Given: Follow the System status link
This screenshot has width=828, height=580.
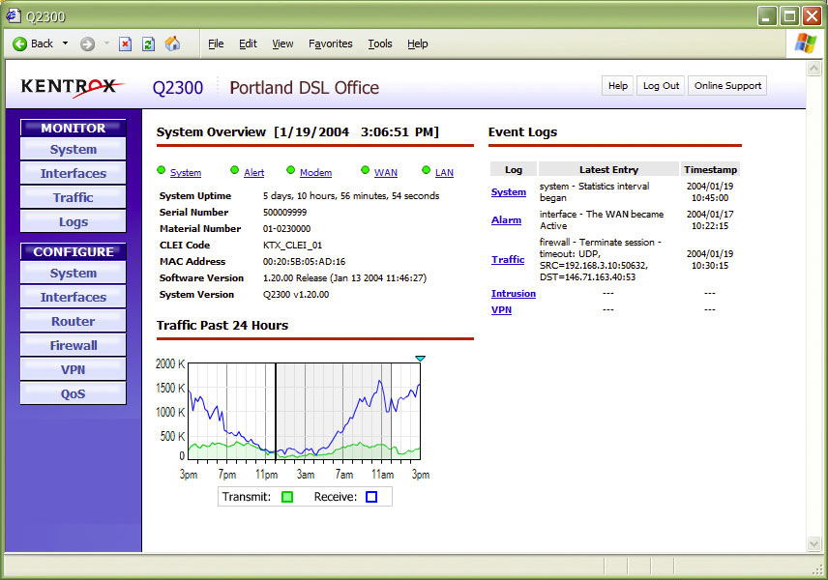Looking at the screenshot, I should (x=186, y=173).
